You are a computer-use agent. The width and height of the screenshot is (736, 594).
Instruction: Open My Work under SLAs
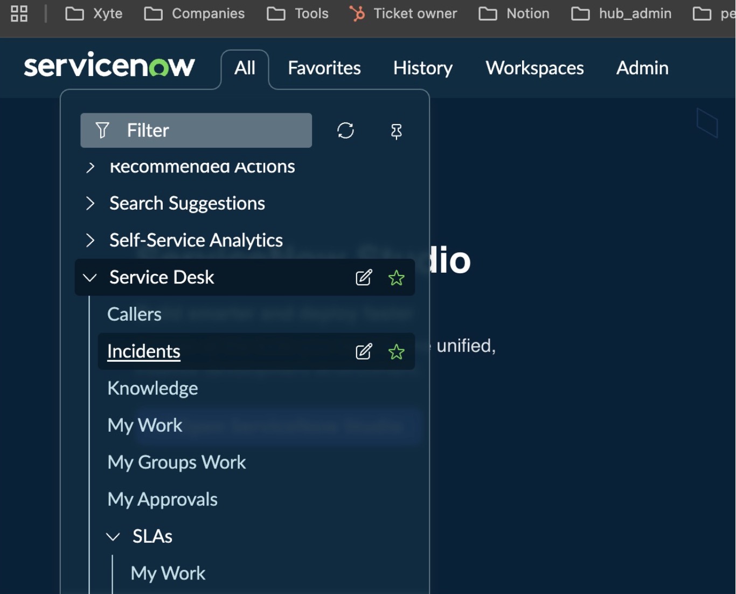168,574
